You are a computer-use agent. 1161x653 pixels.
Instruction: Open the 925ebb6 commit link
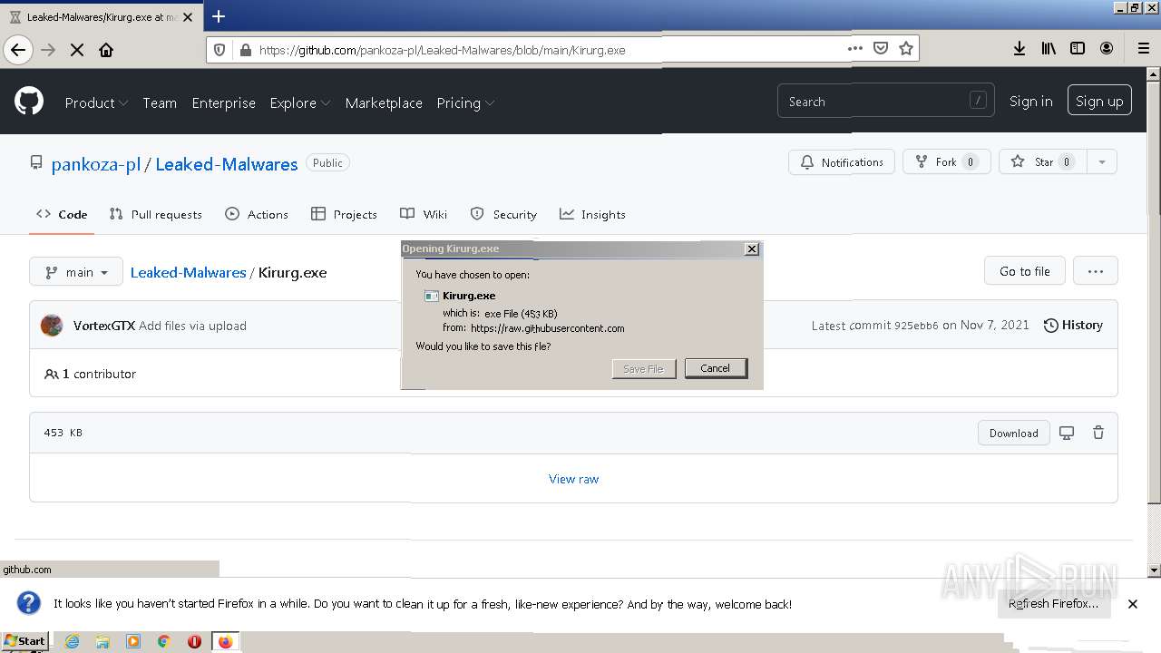pyautogui.click(x=916, y=326)
